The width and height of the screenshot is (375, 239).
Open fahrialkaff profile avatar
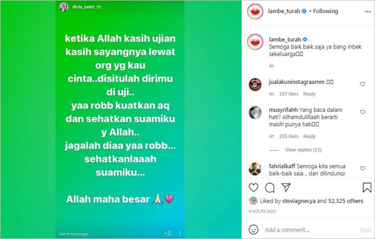255,169
